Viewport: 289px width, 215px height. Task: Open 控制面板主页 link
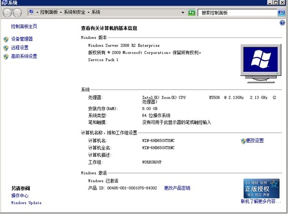[24, 26]
